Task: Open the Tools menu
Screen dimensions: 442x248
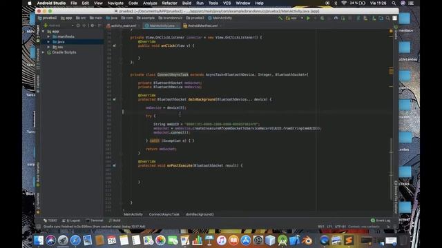Action: pyautogui.click(x=213, y=3)
